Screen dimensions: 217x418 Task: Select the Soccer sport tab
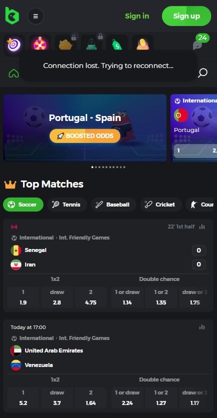(x=23, y=204)
